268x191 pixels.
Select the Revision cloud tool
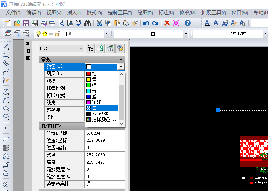click(6, 173)
